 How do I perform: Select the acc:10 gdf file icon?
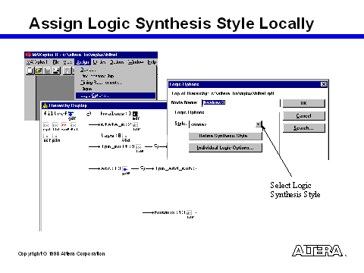pyautogui.click(x=125, y=169)
